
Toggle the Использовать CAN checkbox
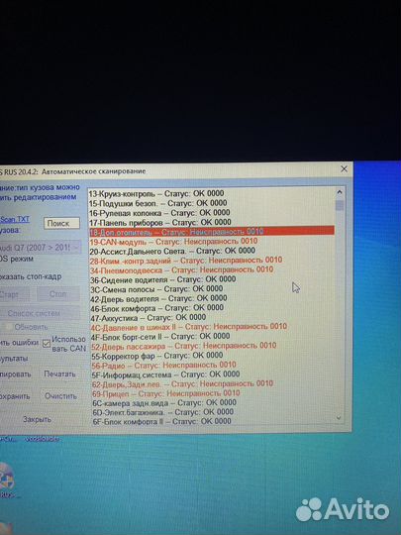click(x=47, y=344)
